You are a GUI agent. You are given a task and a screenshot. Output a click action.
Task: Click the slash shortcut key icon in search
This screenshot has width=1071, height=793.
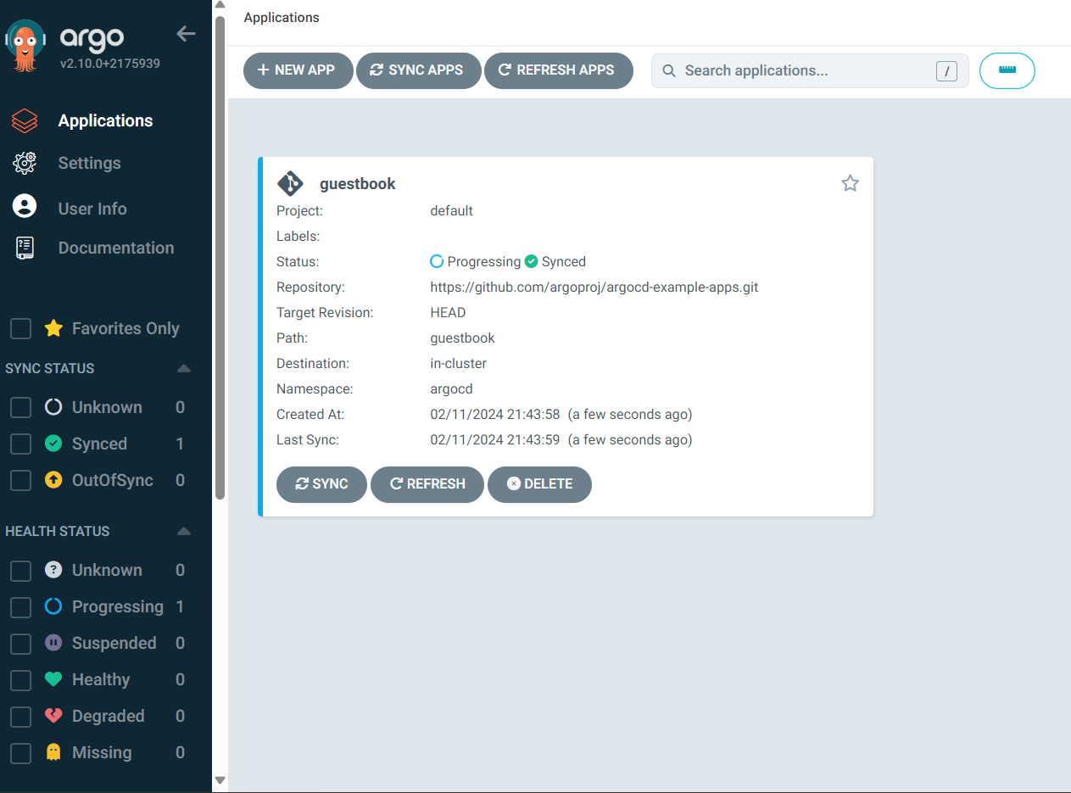pyautogui.click(x=946, y=71)
